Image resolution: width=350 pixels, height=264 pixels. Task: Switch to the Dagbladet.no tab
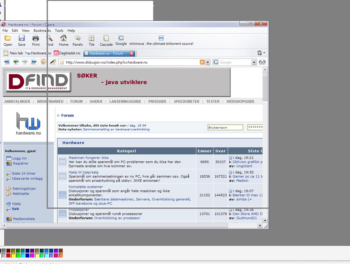[67, 53]
